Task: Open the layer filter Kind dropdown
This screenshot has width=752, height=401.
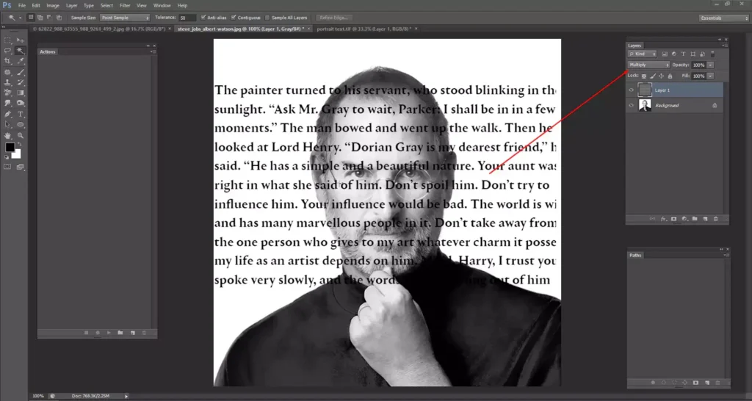Action: [642, 54]
